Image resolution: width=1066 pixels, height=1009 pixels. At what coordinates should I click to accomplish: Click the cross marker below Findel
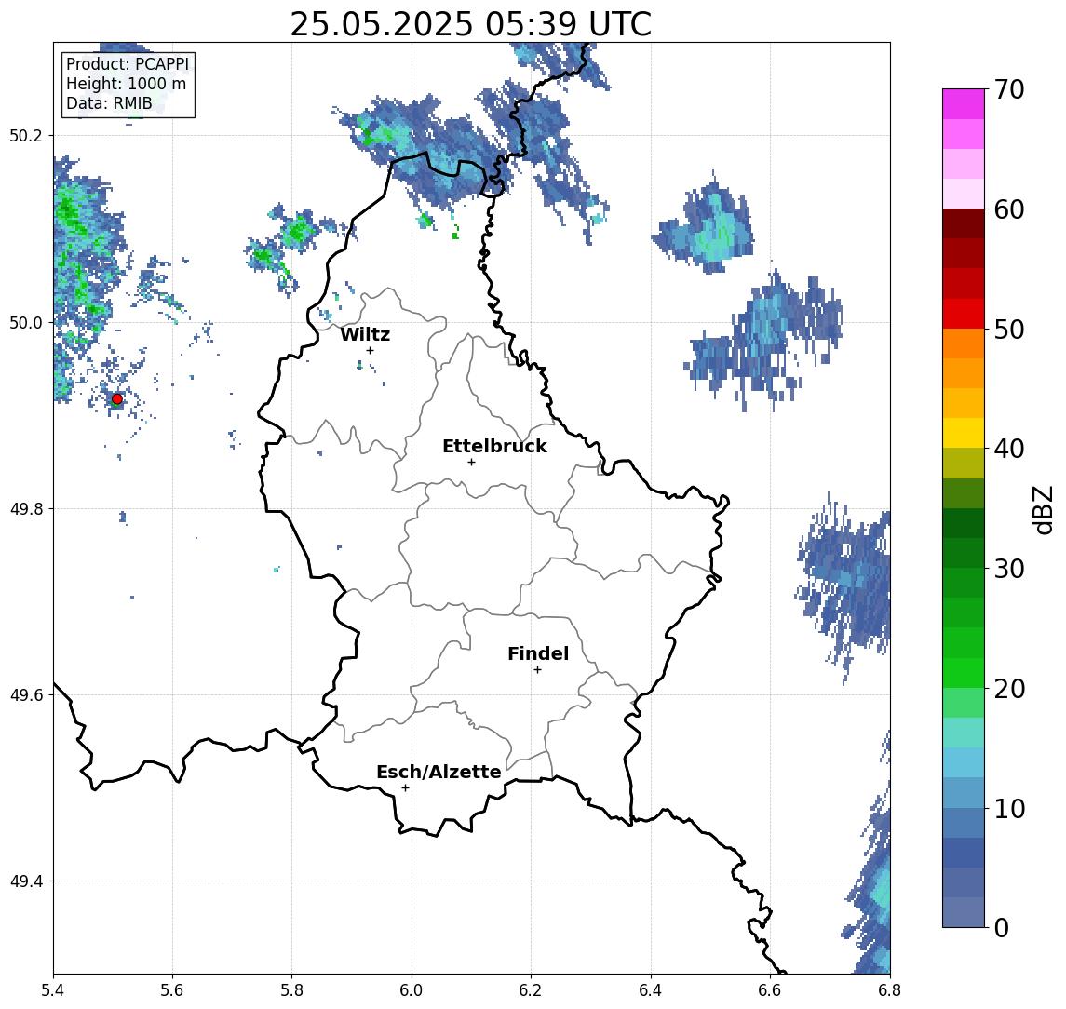(537, 670)
